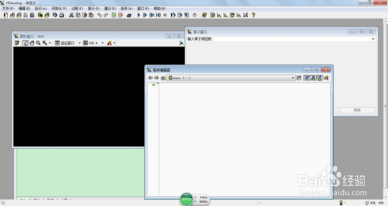
Task: Select the magnifier tool in the graphics window
Action: (x=38, y=43)
